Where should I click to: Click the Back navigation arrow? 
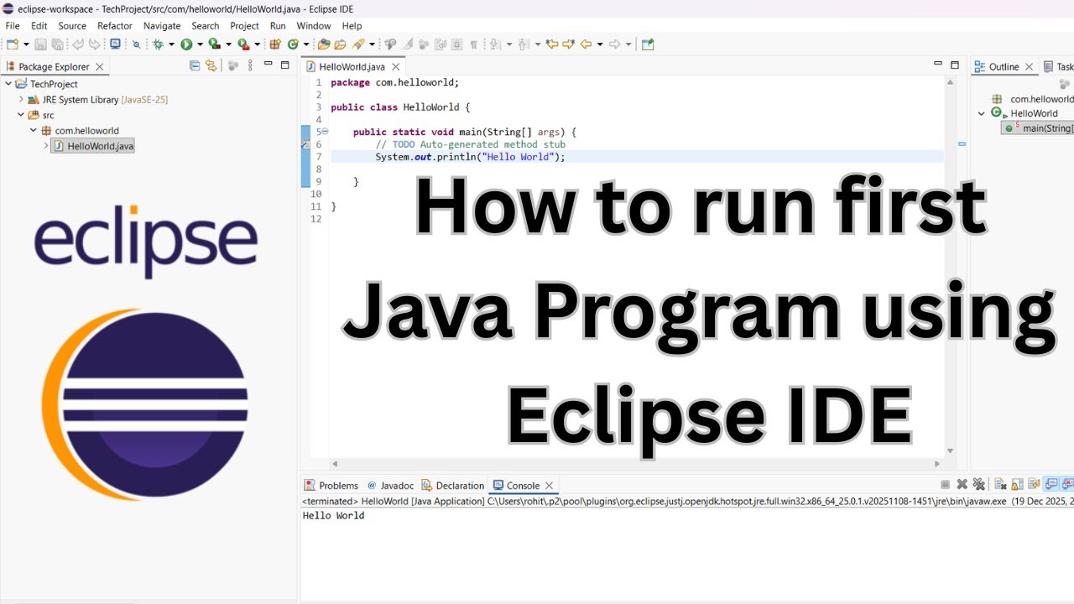586,44
